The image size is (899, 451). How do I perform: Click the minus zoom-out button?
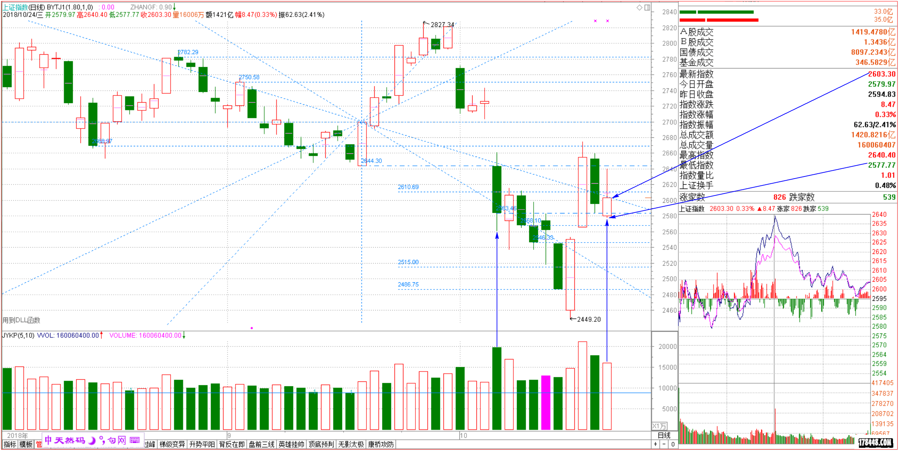[x=664, y=444]
